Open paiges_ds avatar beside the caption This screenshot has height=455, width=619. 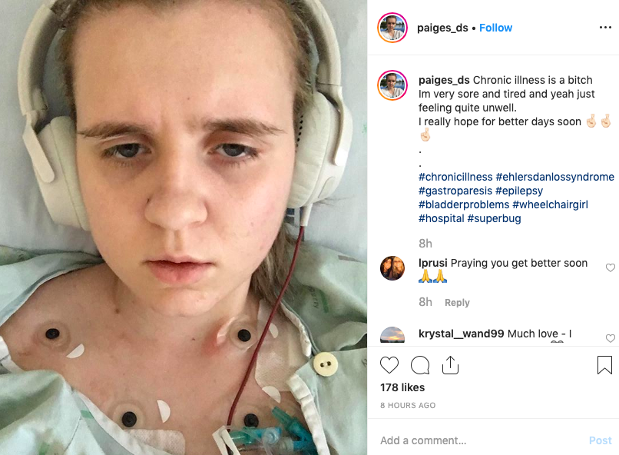pyautogui.click(x=392, y=85)
